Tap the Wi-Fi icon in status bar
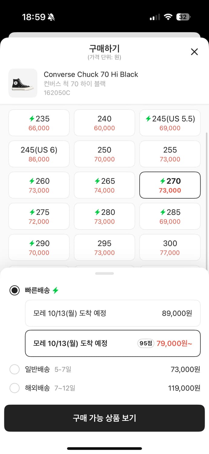Image resolution: width=209 pixels, height=454 pixels. [x=168, y=17]
